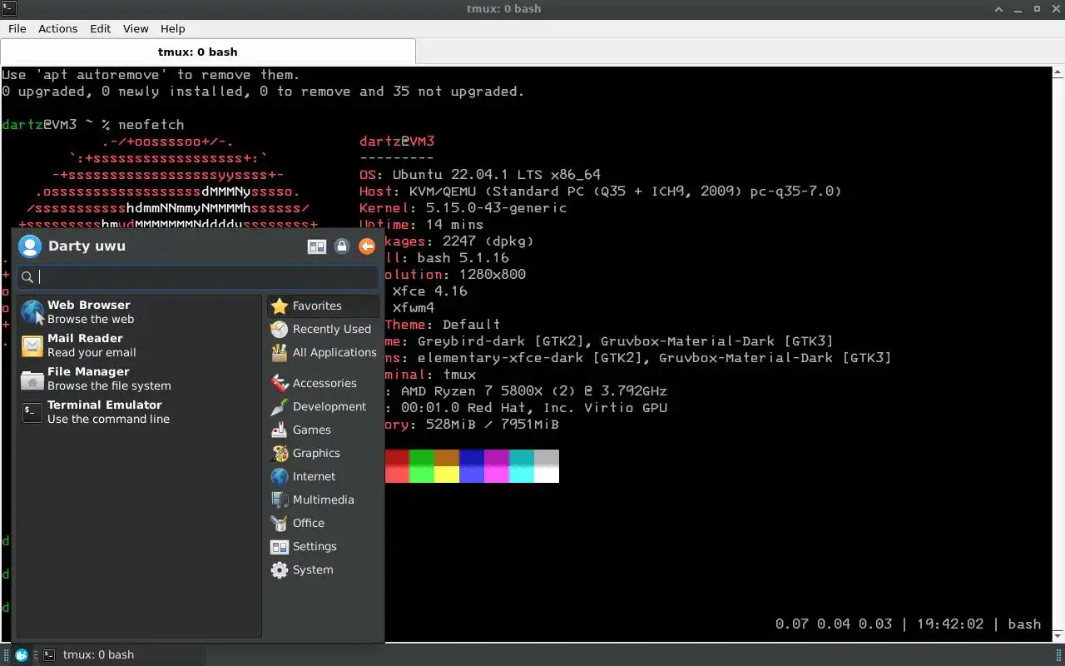Click 'Browse the file system' description text
Image resolution: width=1065 pixels, height=666 pixels.
[109, 386]
